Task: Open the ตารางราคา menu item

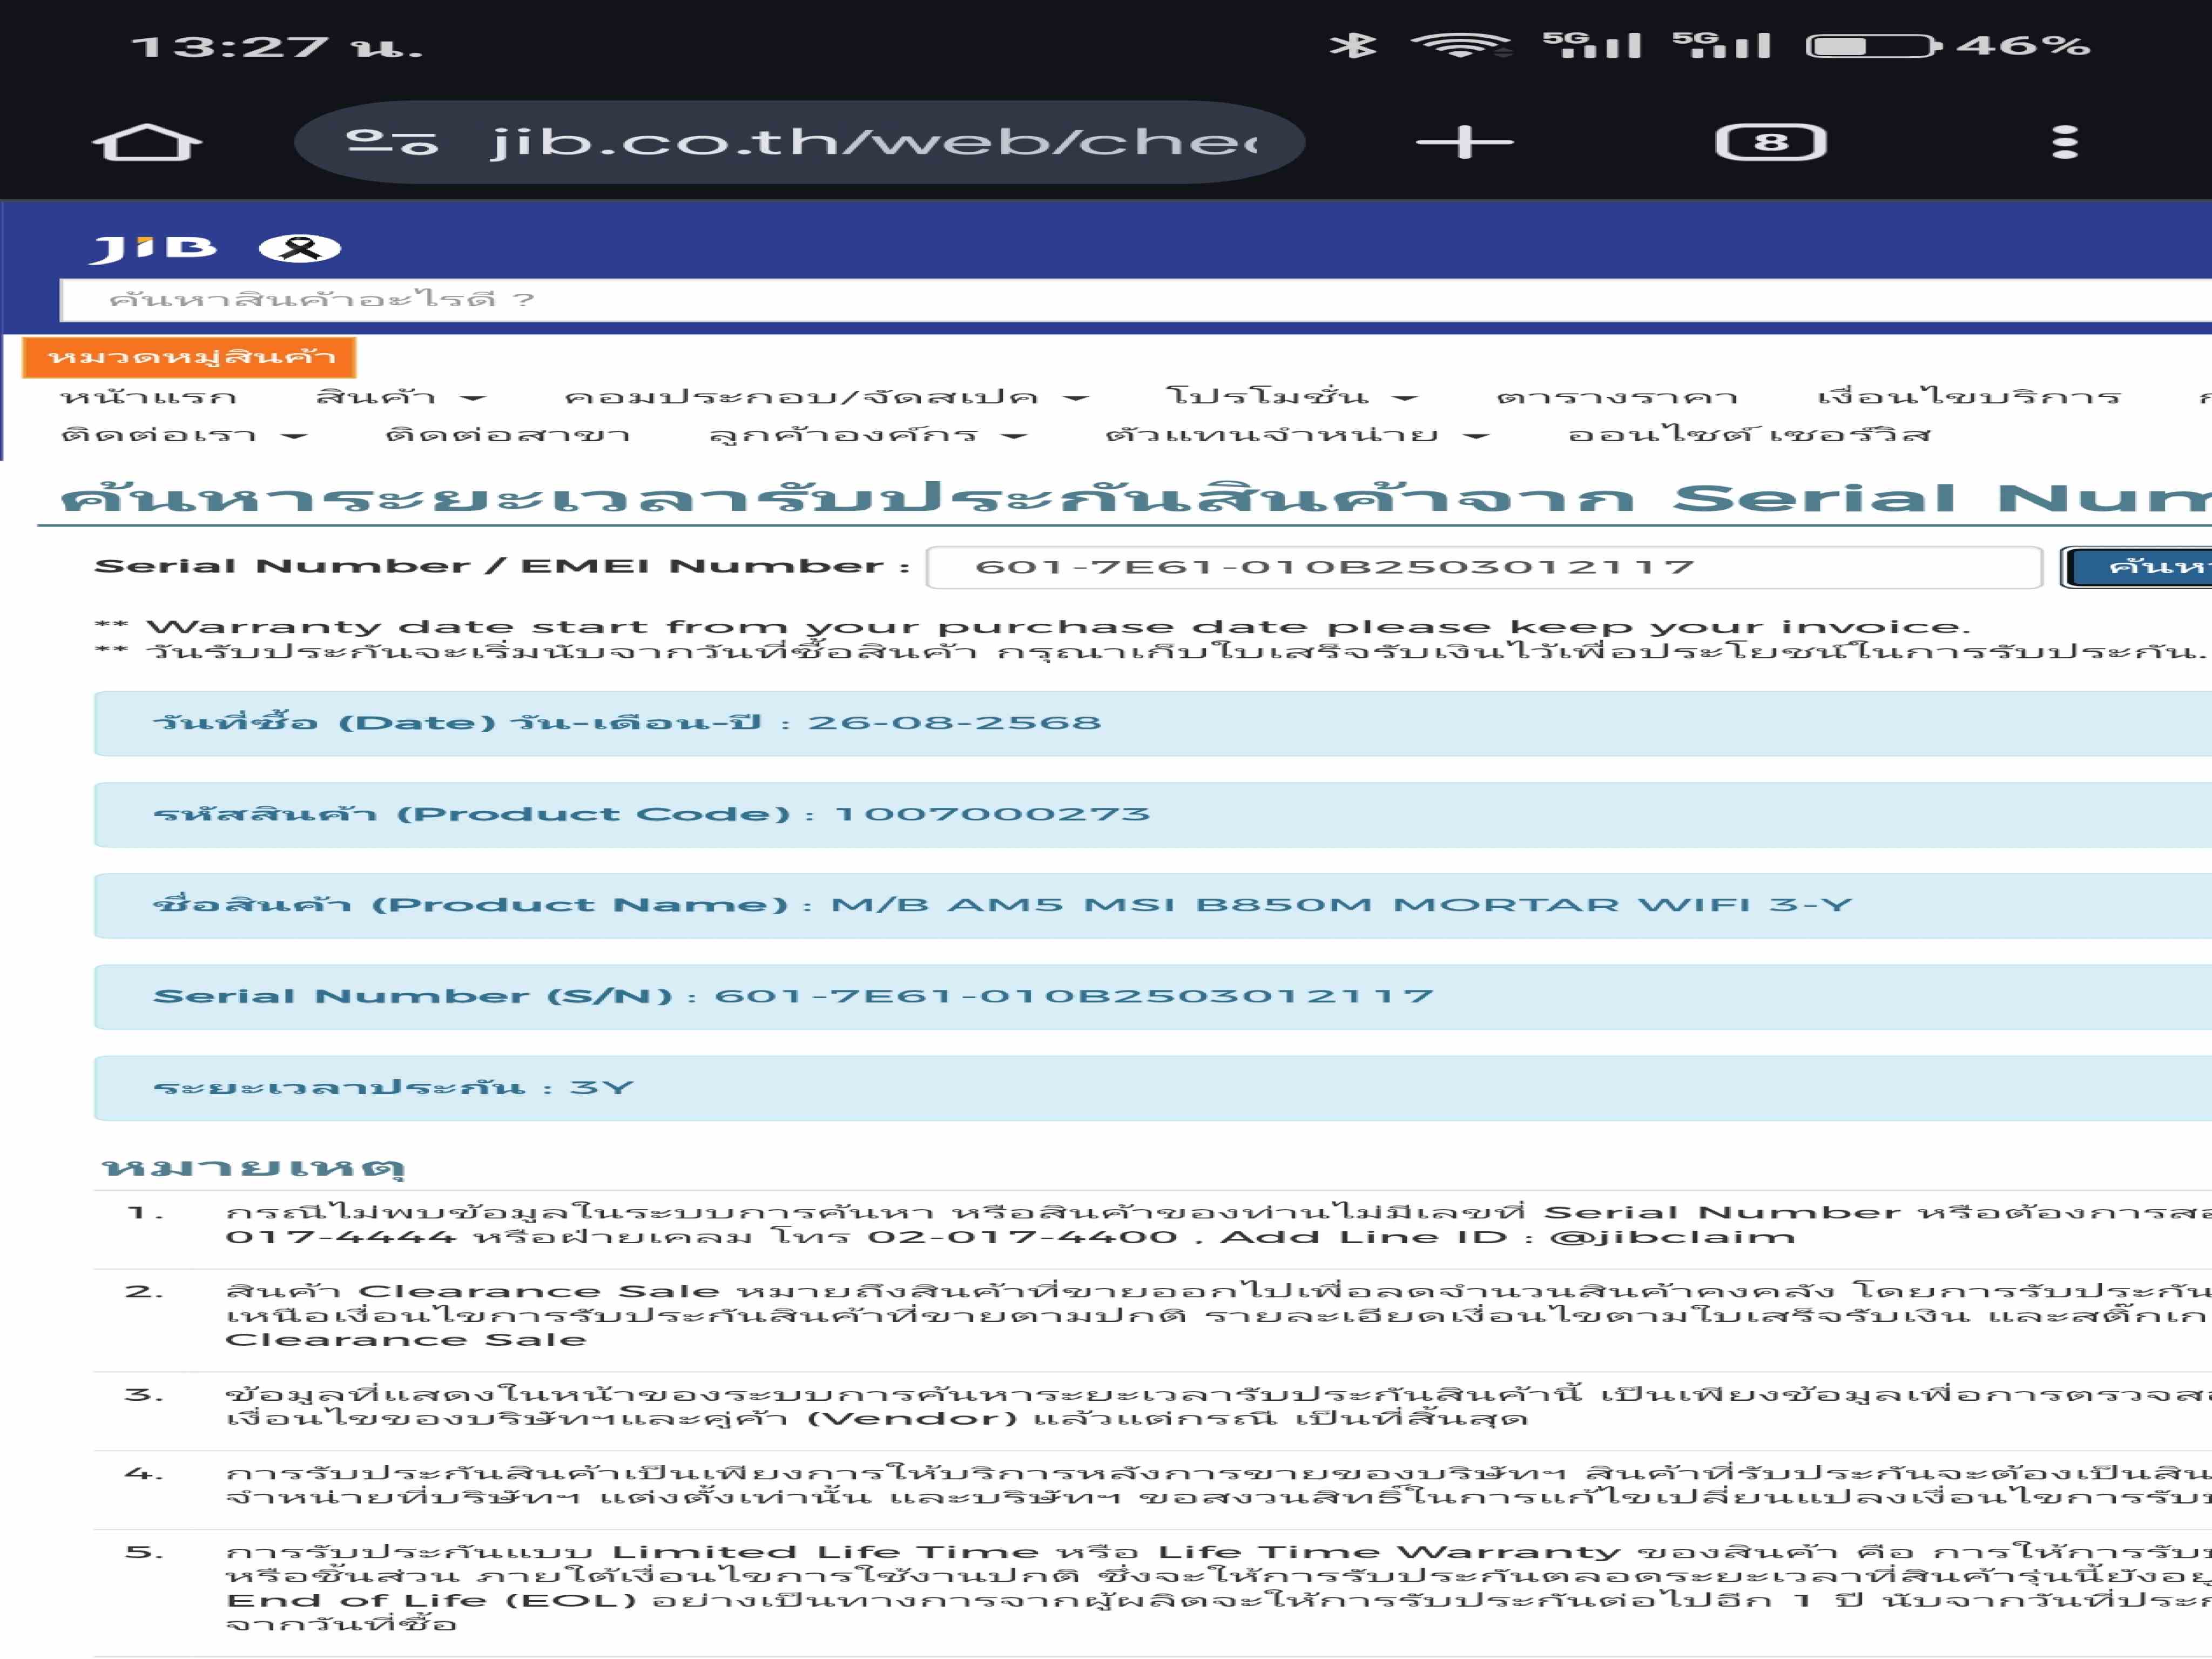Action: [1617, 397]
